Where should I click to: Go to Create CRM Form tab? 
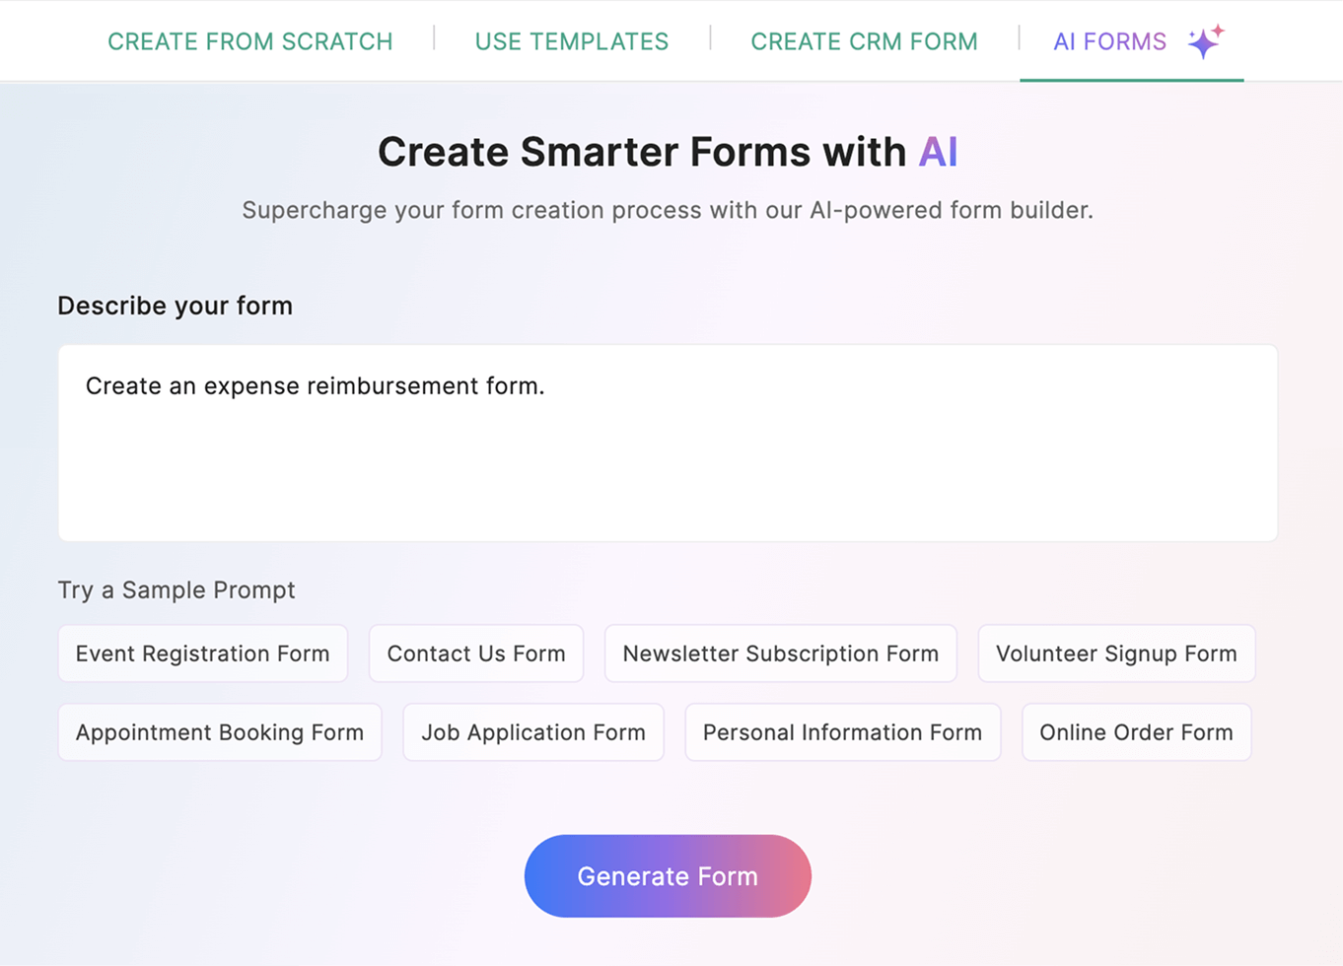point(864,41)
